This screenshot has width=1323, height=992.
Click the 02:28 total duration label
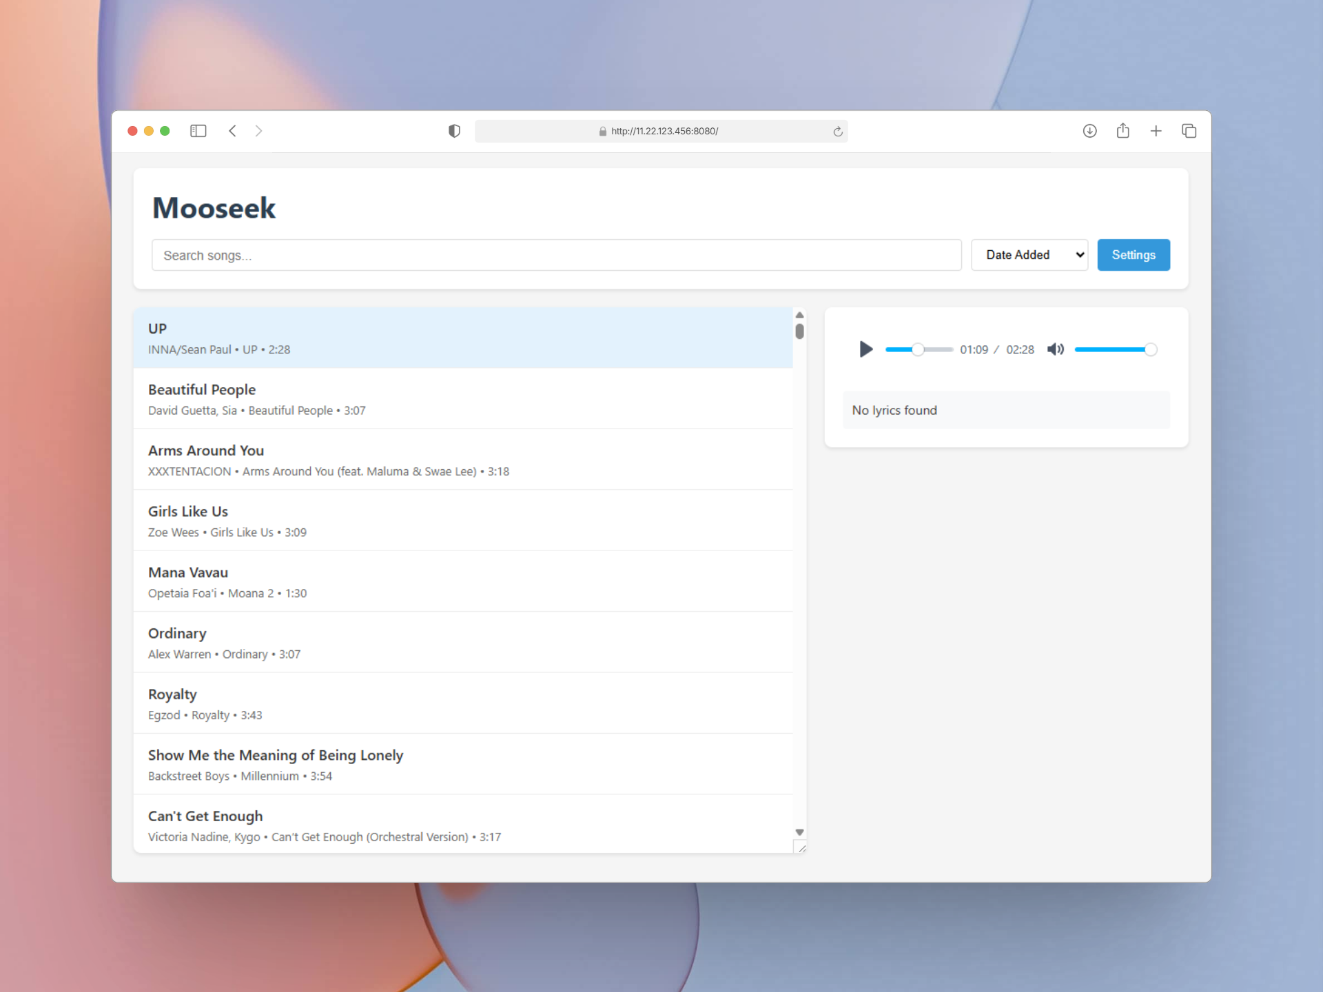click(1020, 349)
